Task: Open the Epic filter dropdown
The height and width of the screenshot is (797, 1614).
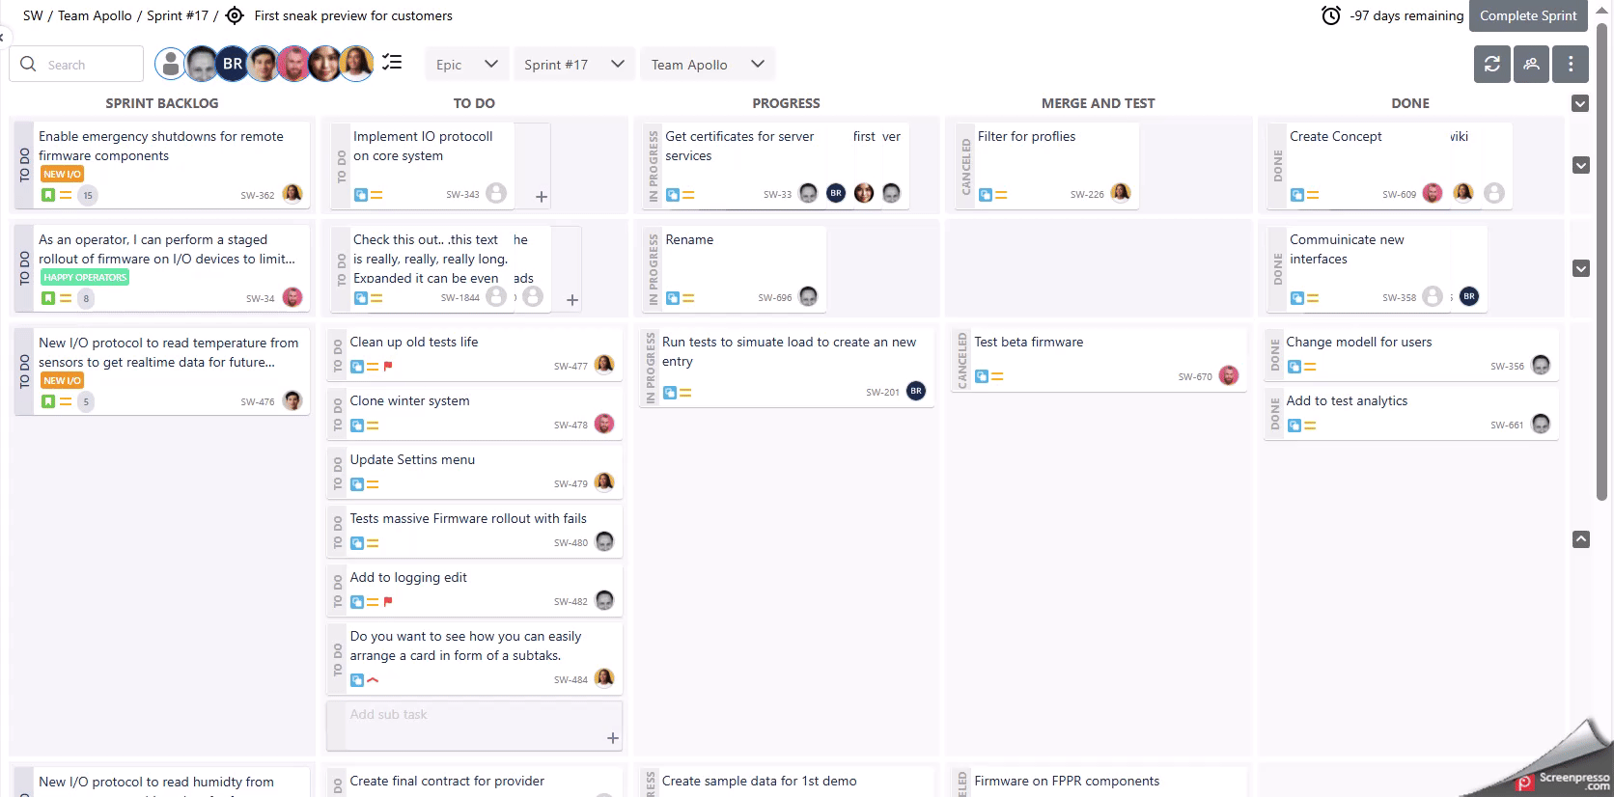Action: point(466,65)
